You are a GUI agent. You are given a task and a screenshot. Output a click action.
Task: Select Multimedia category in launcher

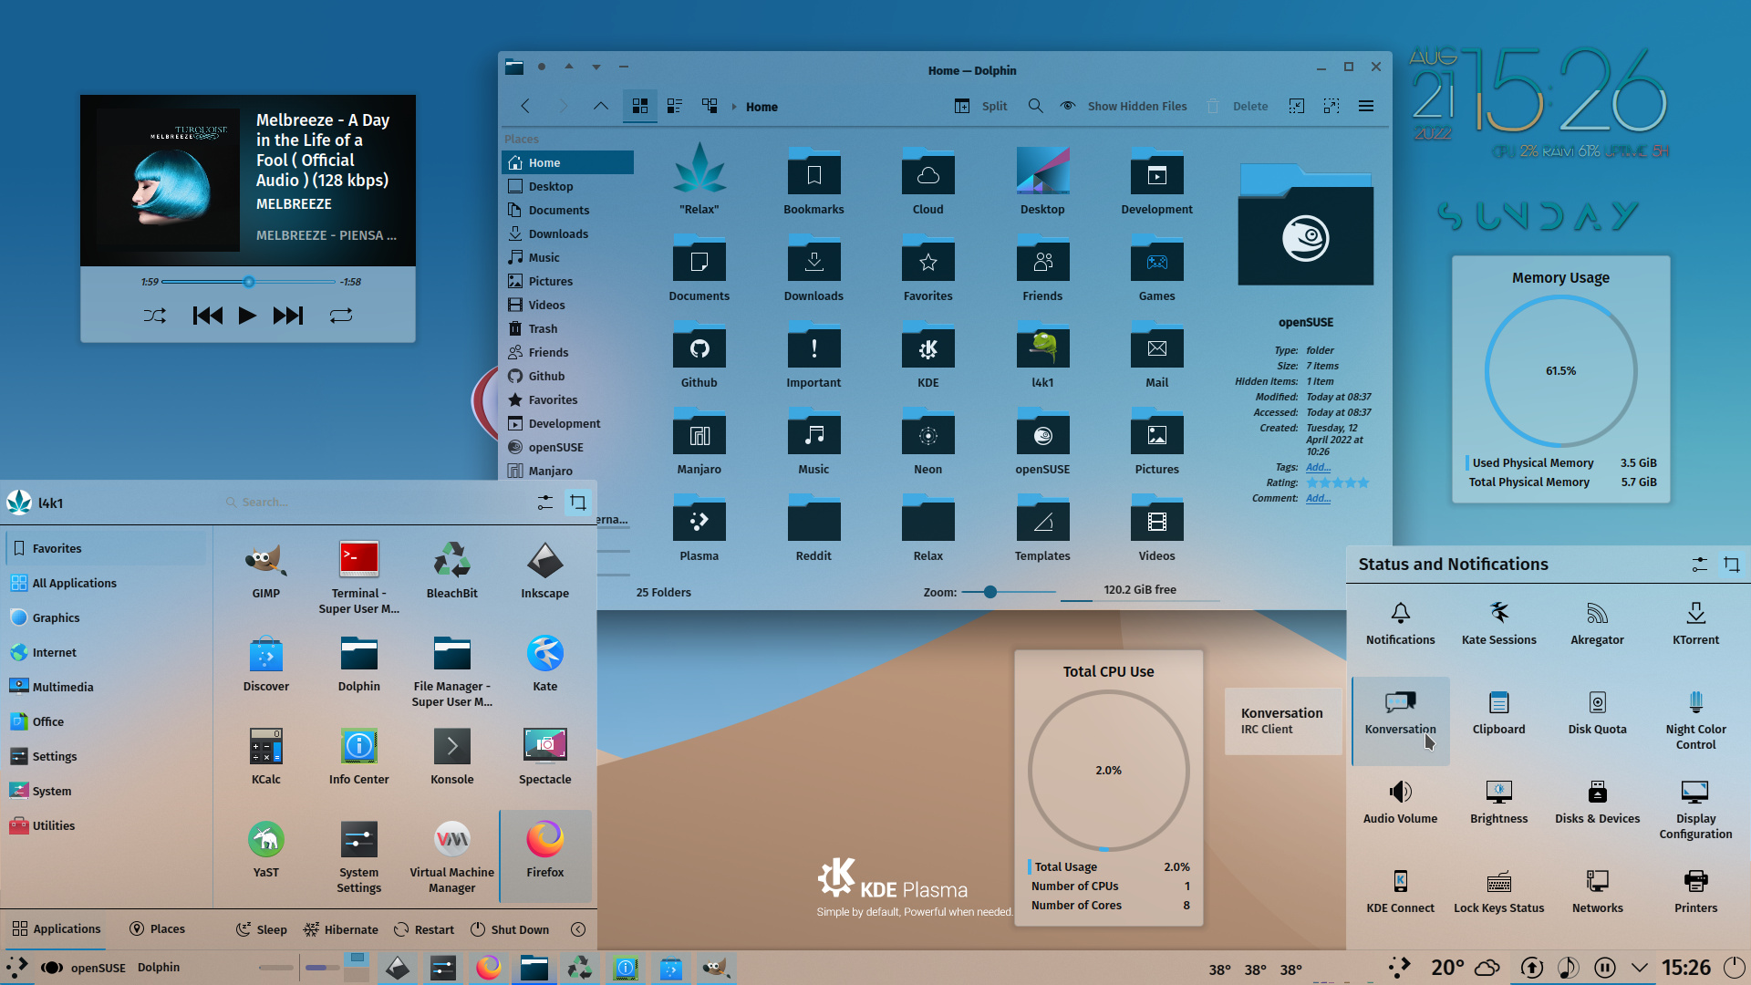click(106, 687)
